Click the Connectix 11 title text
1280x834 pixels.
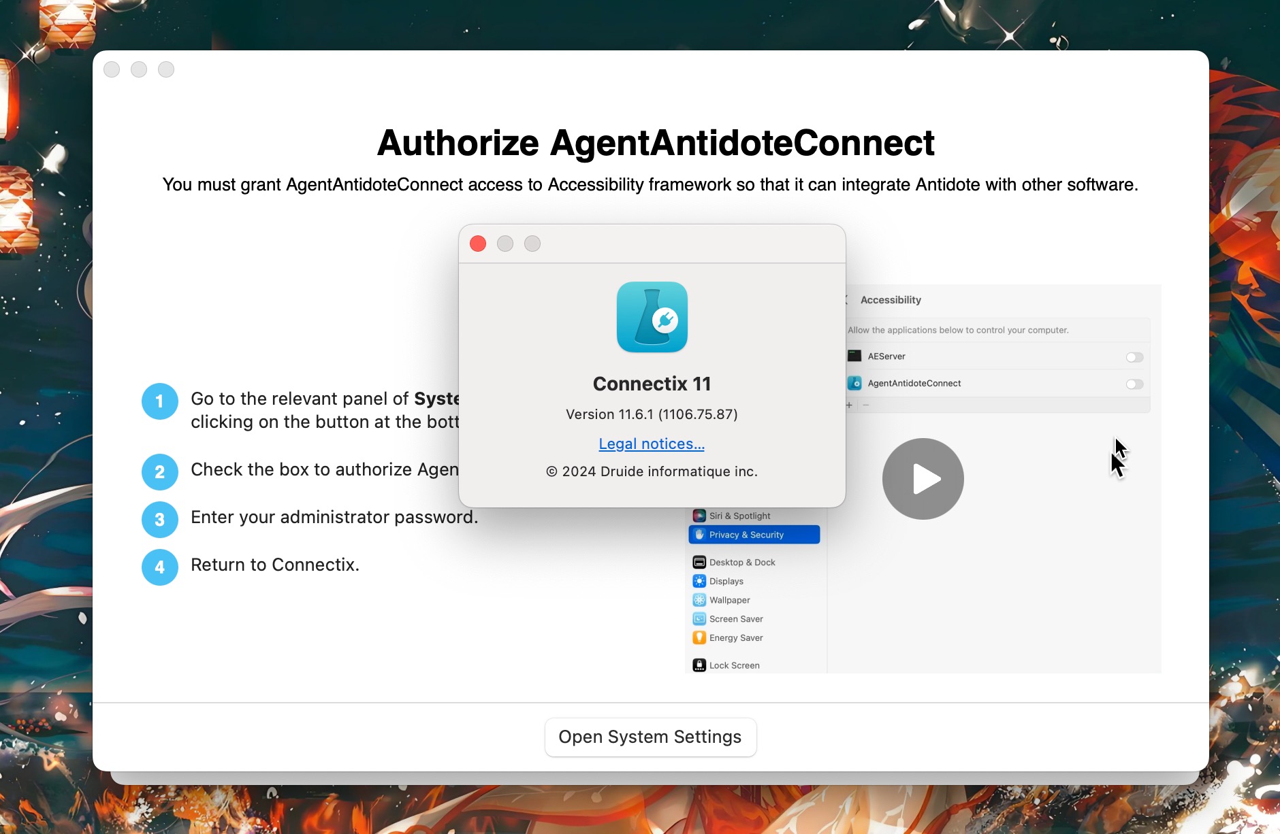coord(652,384)
